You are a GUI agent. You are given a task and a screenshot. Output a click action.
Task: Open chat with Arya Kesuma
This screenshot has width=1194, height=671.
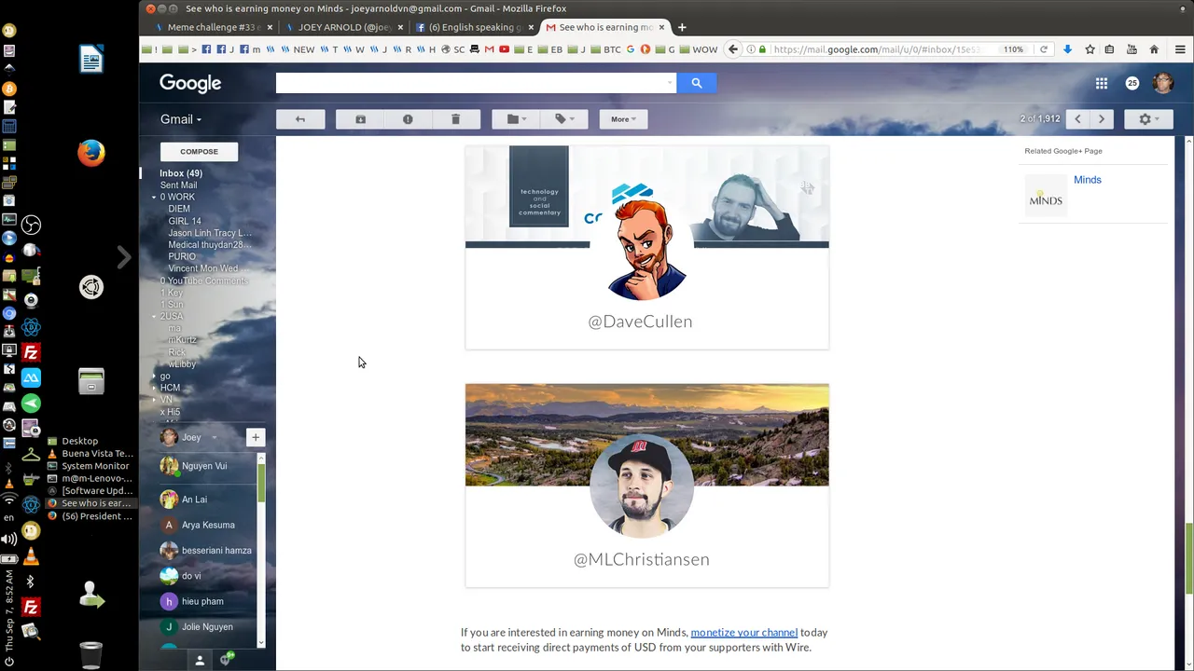pos(208,525)
